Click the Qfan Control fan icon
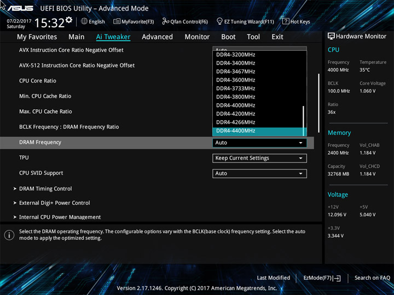394x295 pixels. click(x=165, y=21)
